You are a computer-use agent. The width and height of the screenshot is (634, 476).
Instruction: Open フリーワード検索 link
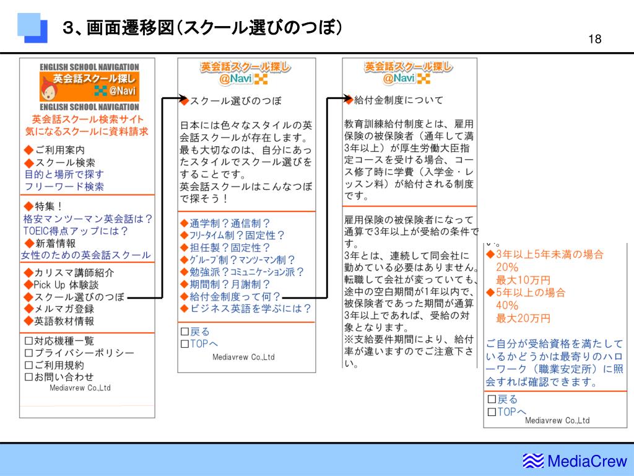pyautogui.click(x=64, y=187)
